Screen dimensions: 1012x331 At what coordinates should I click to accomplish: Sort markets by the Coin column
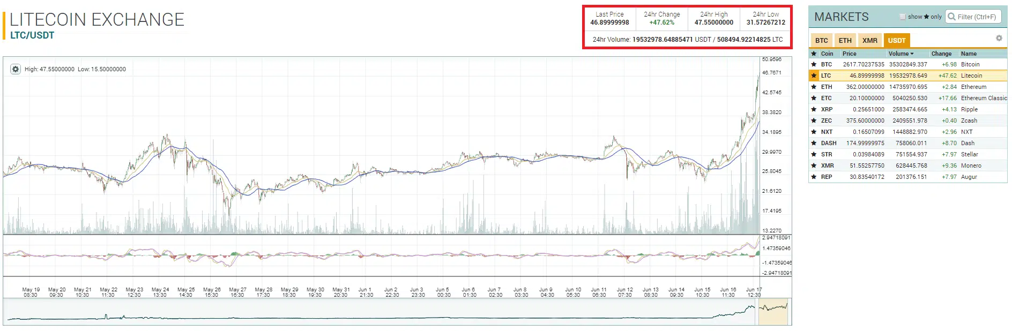pos(827,54)
